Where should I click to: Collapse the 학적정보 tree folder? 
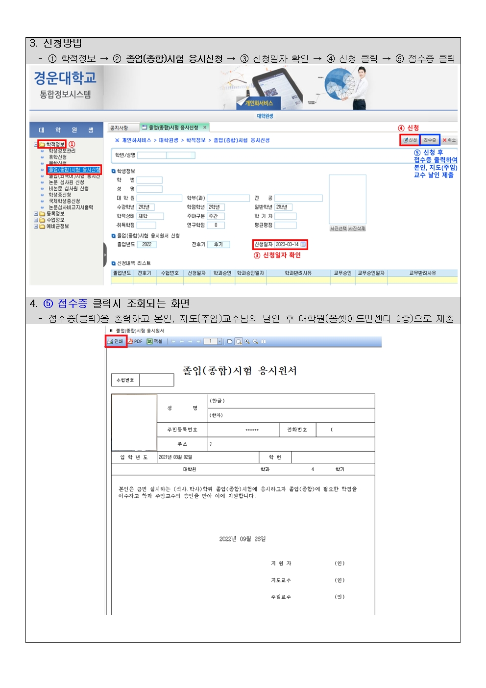pos(36,145)
